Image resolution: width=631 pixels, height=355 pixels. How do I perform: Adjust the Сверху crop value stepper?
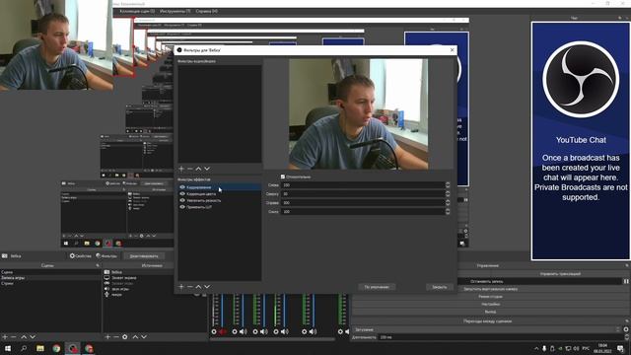pos(448,193)
